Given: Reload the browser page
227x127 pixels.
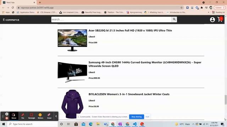Looking at the screenshot, I should (13, 8).
